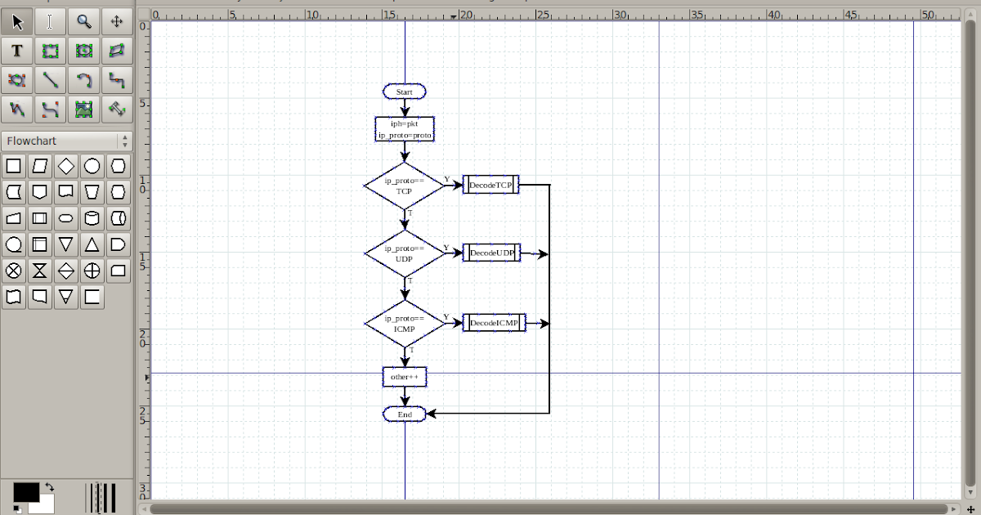Viewport: 981px width, 515px height.
Task: Select the DecodeICMP subprocess box
Action: [x=494, y=323]
